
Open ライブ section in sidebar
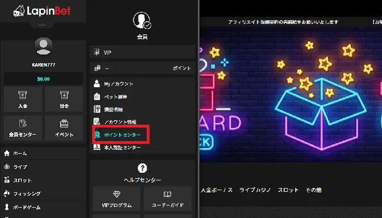(x=20, y=167)
